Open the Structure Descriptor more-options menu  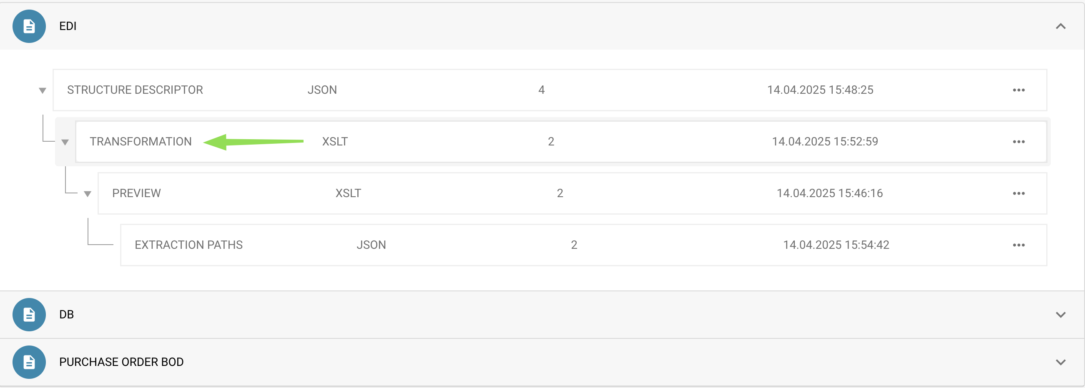[x=1018, y=90]
